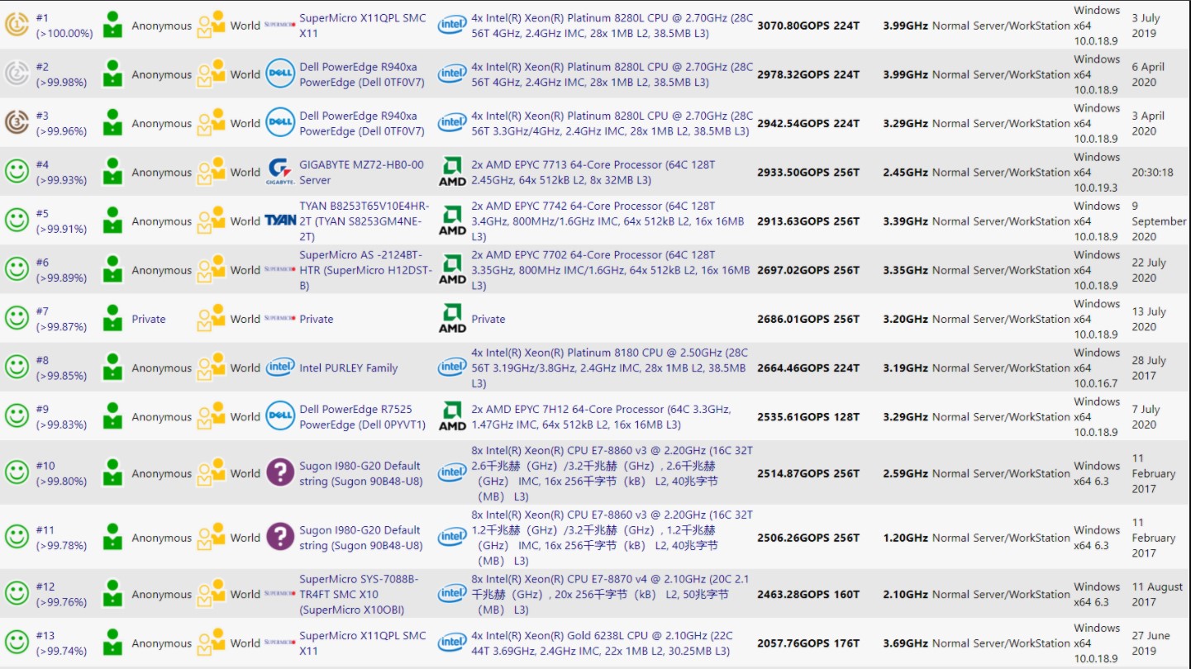Click the 2535.61GOPS 128T score
This screenshot has height=669, width=1191.
[x=808, y=416]
